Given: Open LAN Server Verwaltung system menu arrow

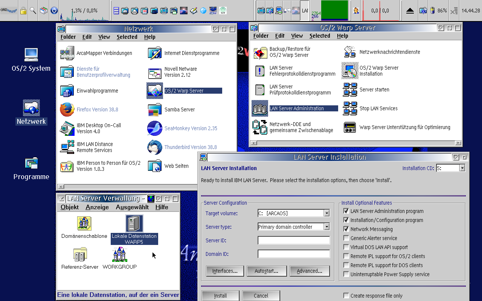Looking at the screenshot, I should (x=61, y=198).
